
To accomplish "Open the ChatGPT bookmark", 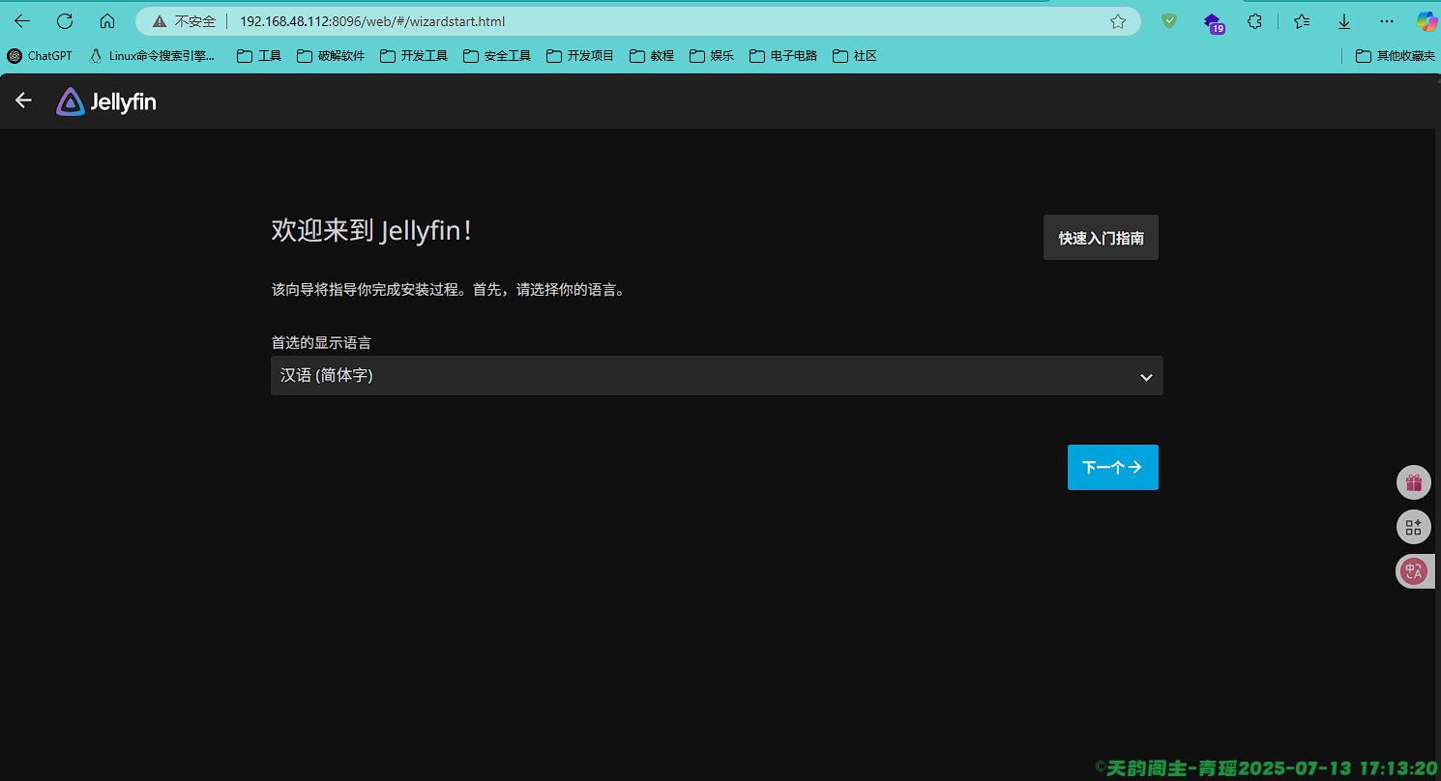I will [40, 56].
